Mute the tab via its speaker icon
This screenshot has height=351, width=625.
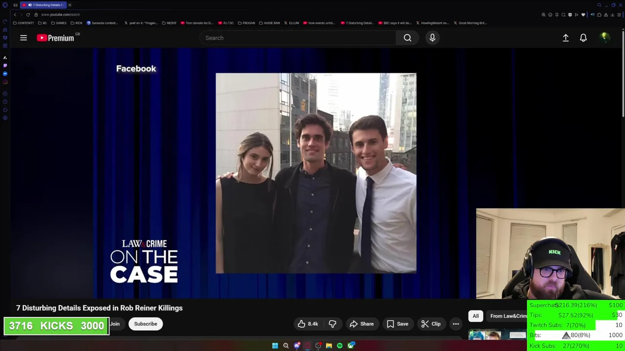[30, 5]
